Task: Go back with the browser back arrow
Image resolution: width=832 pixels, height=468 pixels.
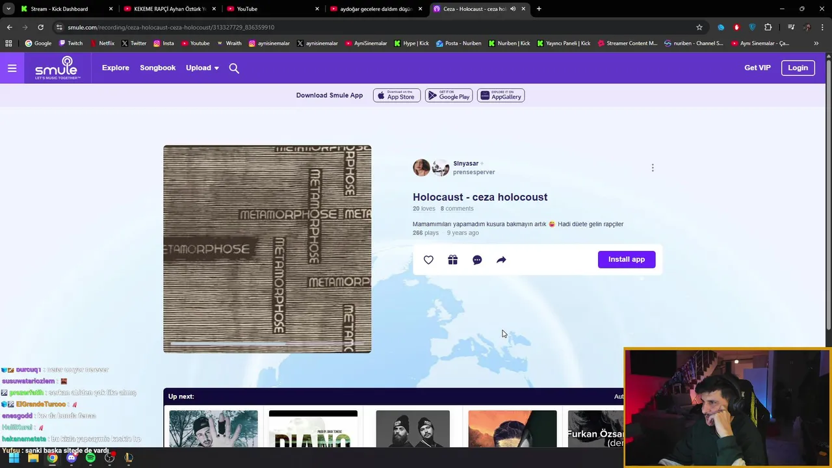Action: (9, 27)
